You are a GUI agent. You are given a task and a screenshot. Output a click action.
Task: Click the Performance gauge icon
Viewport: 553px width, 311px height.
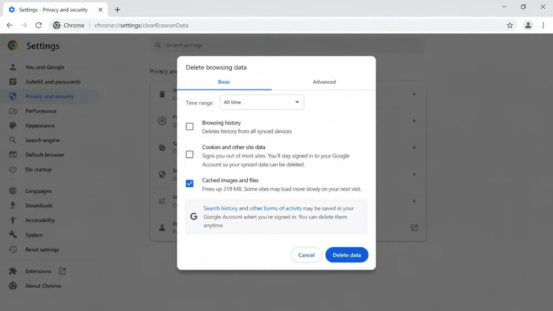click(x=13, y=111)
